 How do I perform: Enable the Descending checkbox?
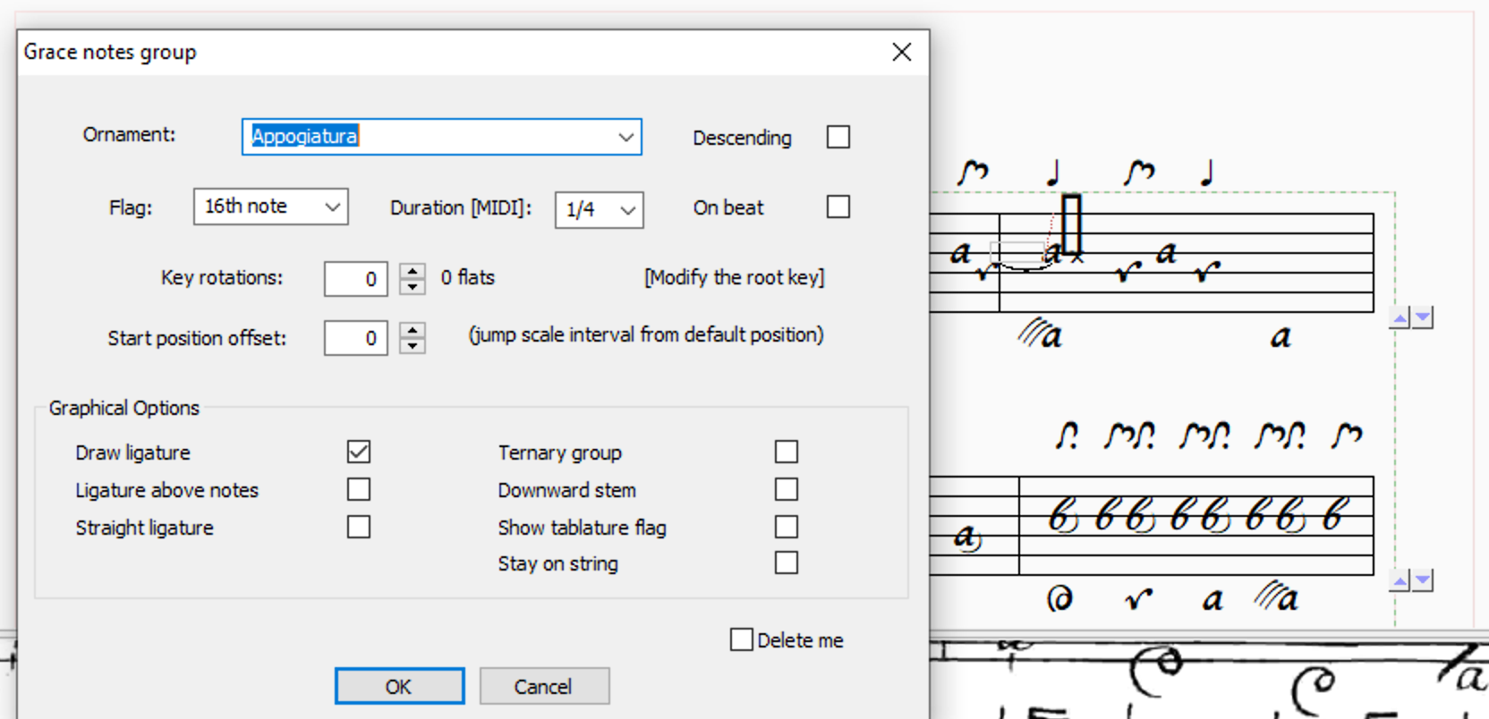(838, 137)
